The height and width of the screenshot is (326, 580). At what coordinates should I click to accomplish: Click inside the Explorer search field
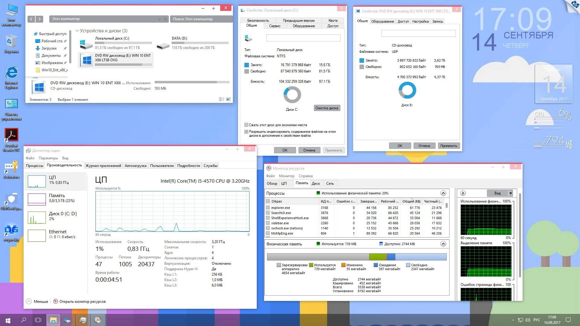point(201,19)
